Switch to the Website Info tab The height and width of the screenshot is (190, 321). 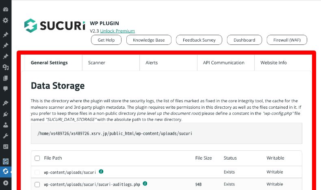283,63
